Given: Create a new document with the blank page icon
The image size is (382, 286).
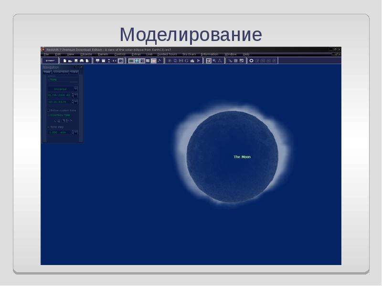Looking at the screenshot, I should 65,61.
